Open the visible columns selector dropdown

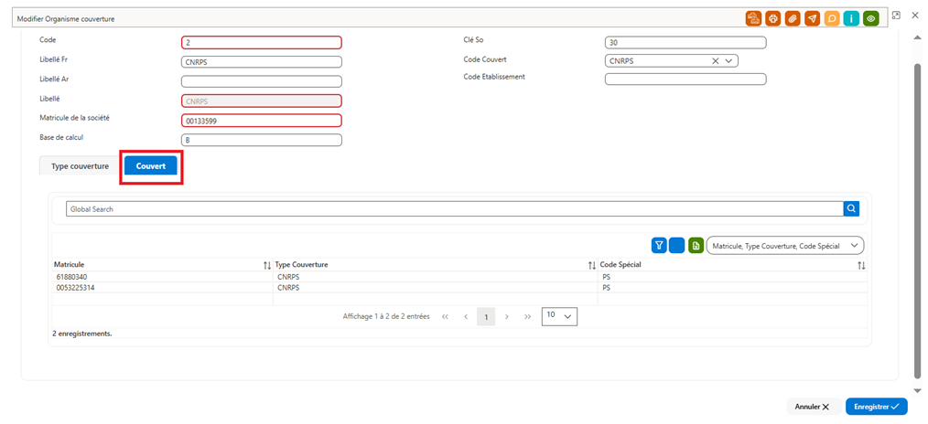pyautogui.click(x=785, y=246)
